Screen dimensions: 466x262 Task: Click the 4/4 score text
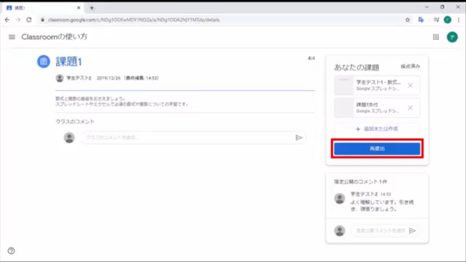311,58
